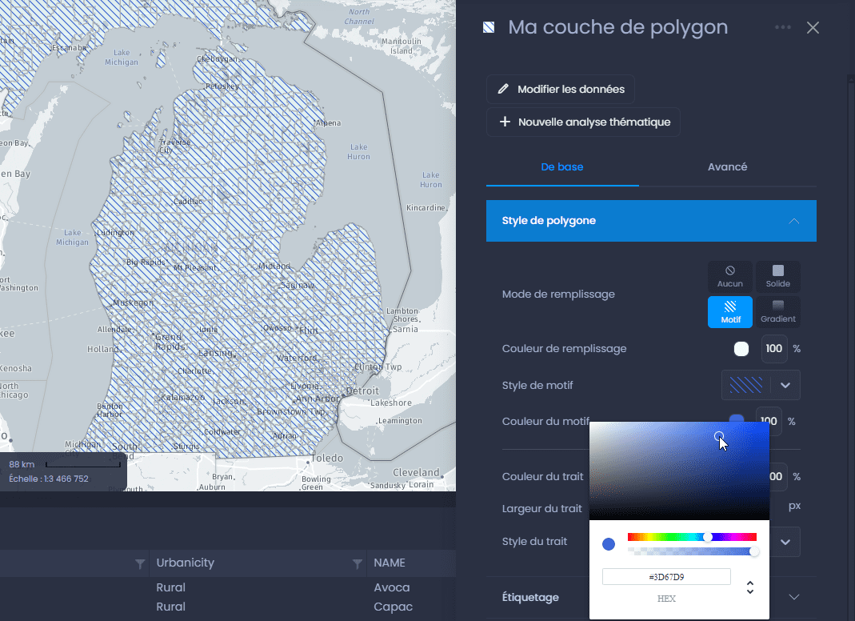
Task: Switch to the Avancé tab
Action: coord(727,167)
